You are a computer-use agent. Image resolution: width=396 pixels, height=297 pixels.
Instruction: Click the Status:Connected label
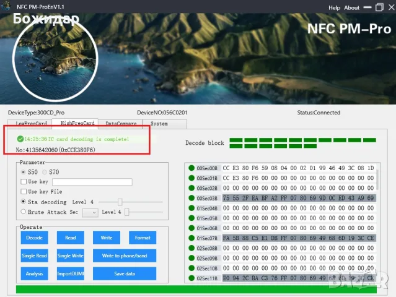pos(319,113)
